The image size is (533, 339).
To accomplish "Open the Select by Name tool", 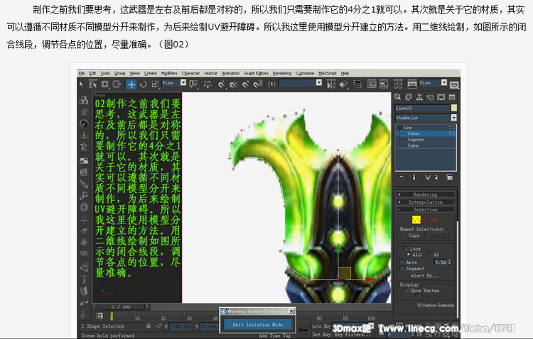I will click(x=93, y=84).
